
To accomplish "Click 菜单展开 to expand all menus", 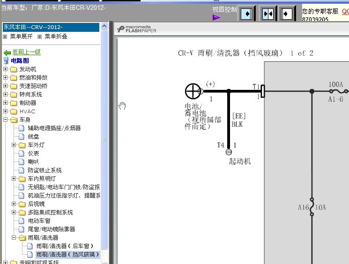I will pos(21,37).
